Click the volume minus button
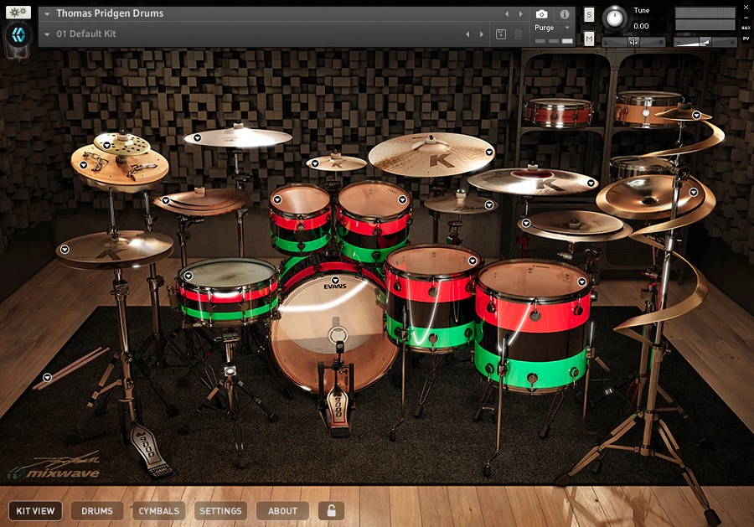754x527 pixels. tap(677, 43)
